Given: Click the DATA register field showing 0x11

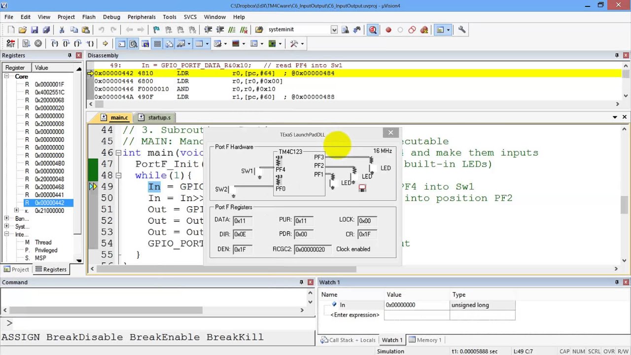Looking at the screenshot, I should click(242, 220).
